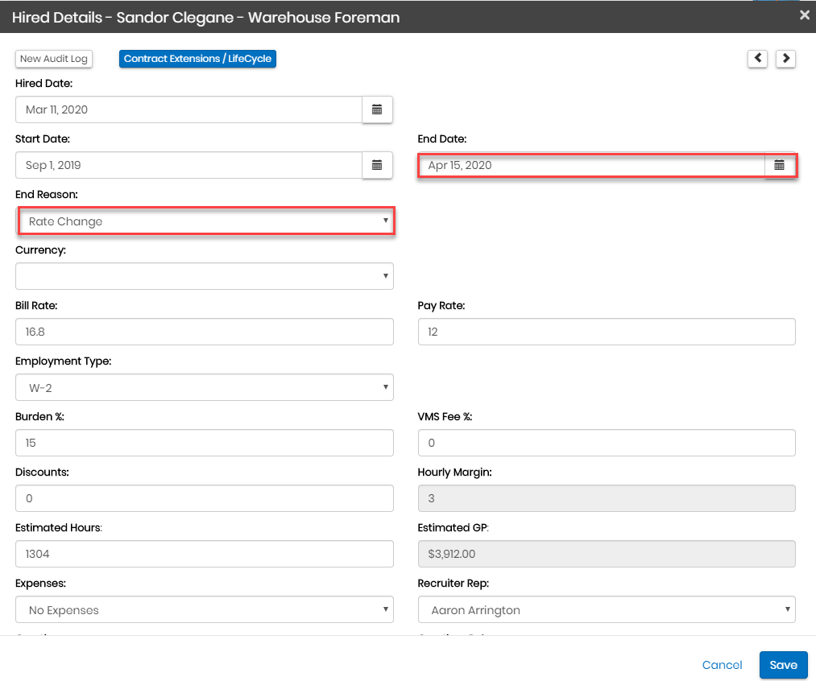Viewport: 816px width, 681px height.
Task: Close the Hired Details dialog
Action: click(x=803, y=14)
